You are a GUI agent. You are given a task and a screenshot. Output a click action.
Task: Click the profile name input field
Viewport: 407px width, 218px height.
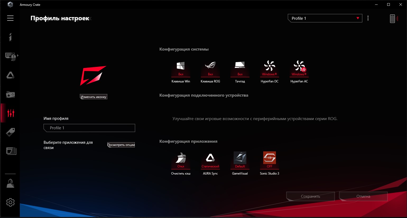tap(89, 128)
